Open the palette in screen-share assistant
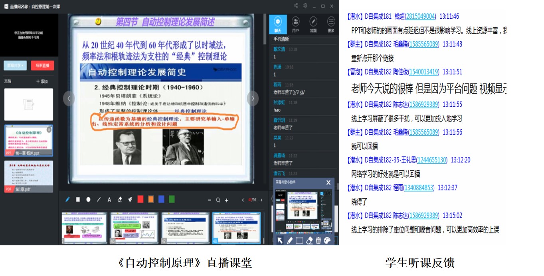 (x=327, y=240)
